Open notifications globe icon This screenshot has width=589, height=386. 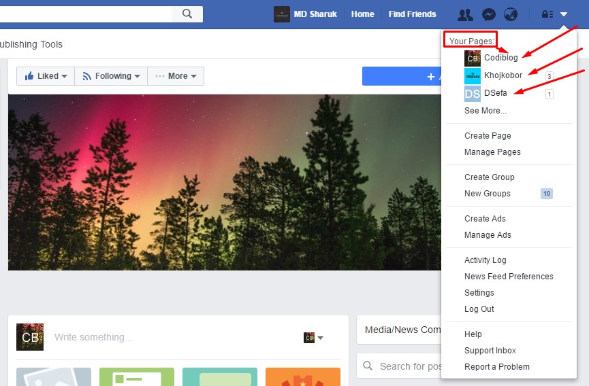click(511, 15)
